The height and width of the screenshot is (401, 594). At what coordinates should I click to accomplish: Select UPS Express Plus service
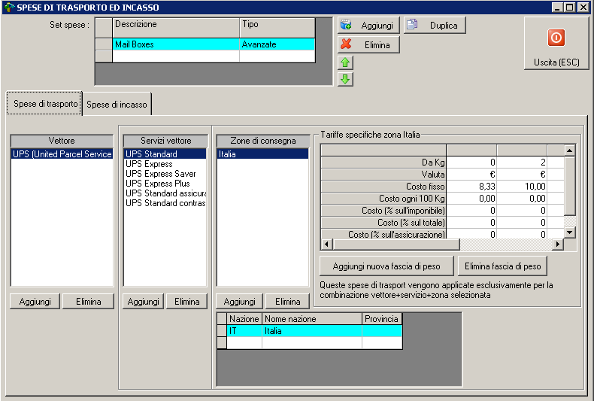(165, 184)
